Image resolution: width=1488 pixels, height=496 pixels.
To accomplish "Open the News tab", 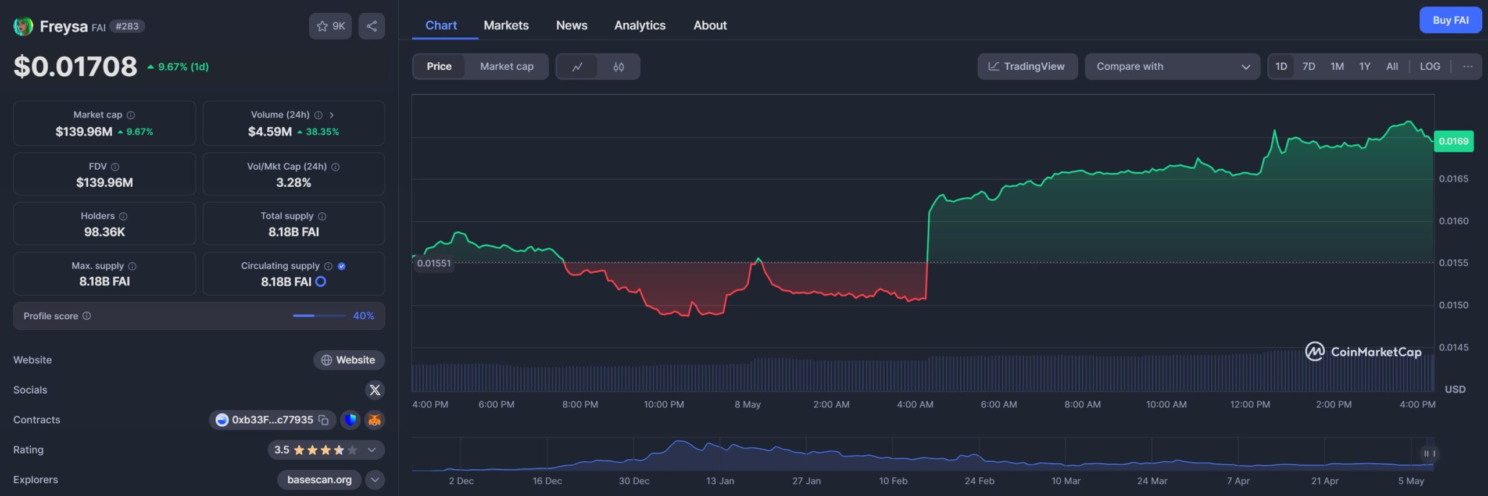I will pyautogui.click(x=571, y=25).
